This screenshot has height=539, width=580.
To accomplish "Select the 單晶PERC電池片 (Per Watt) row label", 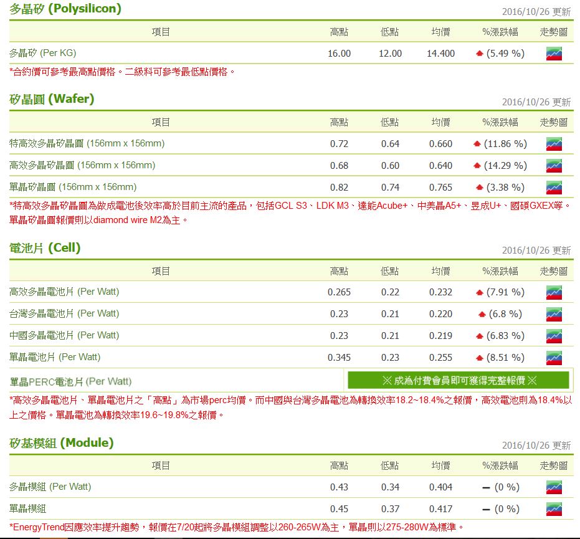I will tap(70, 381).
